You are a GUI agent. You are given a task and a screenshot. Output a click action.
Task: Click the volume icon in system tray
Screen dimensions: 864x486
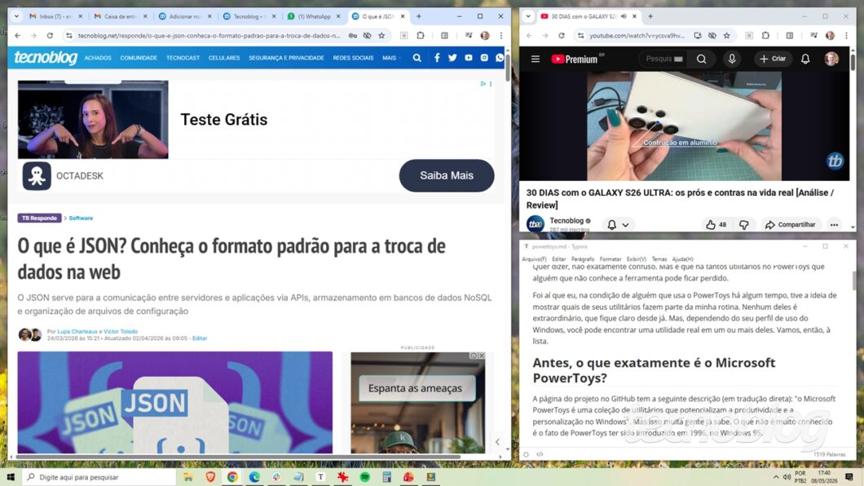coord(787,477)
